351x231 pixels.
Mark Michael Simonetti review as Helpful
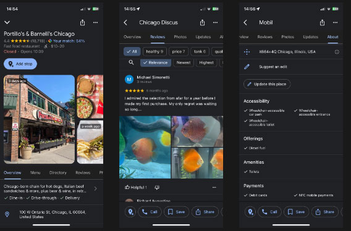tap(136, 187)
